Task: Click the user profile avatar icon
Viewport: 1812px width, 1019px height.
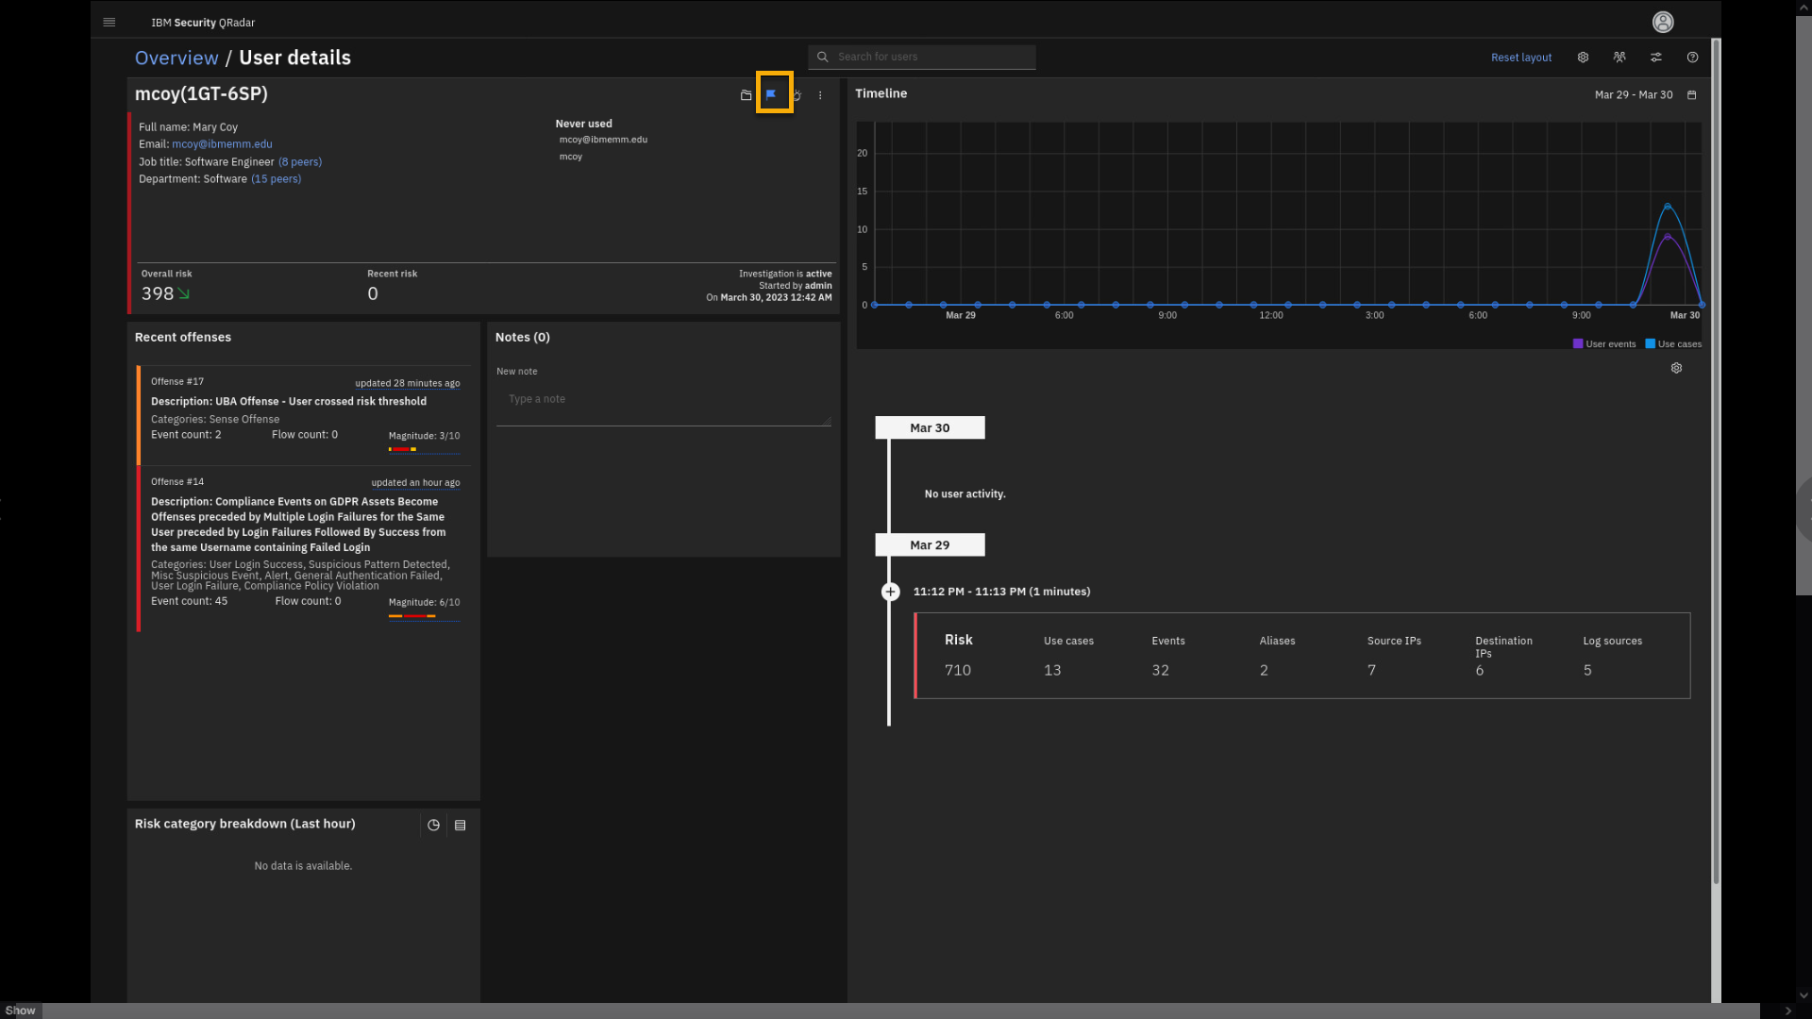Action: point(1663,22)
